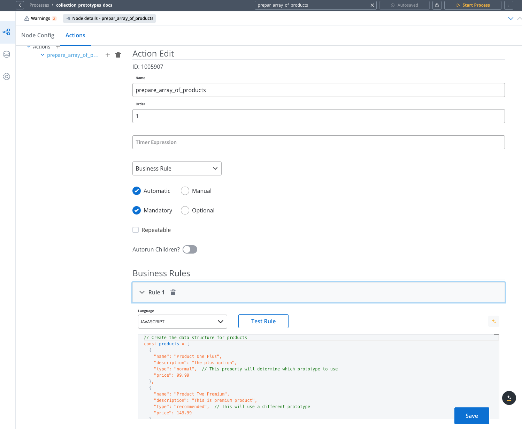This screenshot has height=429, width=522.
Task: Collapse the Rule 1 section chevron
Action: click(142, 292)
